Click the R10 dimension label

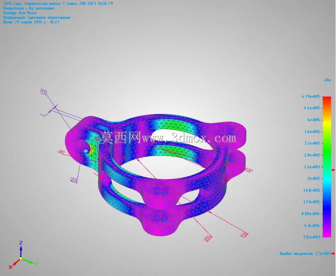pos(44,92)
